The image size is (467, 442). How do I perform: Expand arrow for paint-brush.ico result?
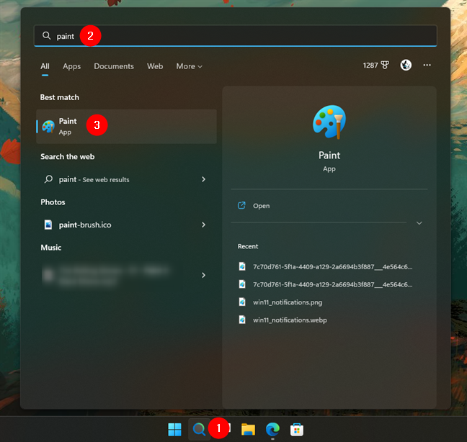click(x=203, y=225)
